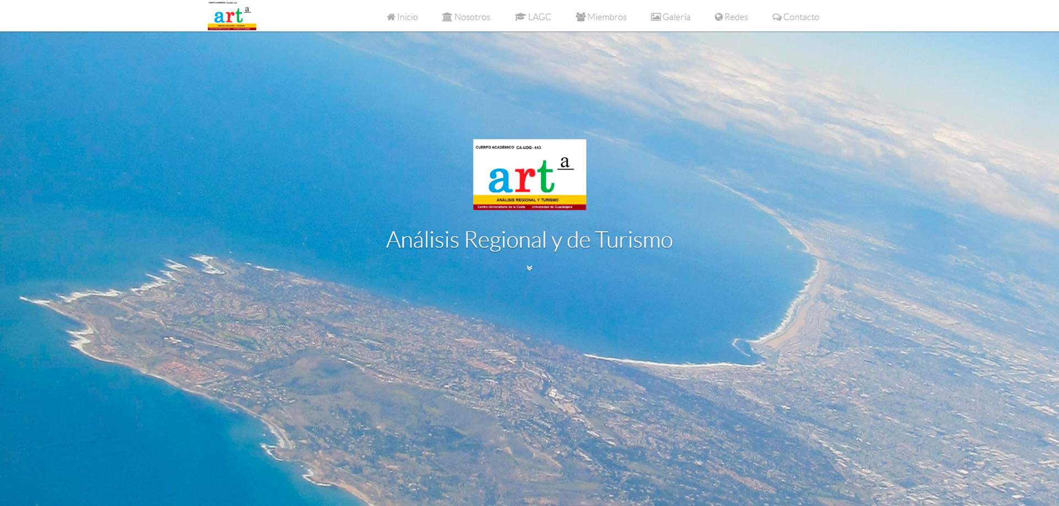Click the graduation cap icon beside LAGC
Image resolution: width=1059 pixels, height=506 pixels.
click(520, 17)
